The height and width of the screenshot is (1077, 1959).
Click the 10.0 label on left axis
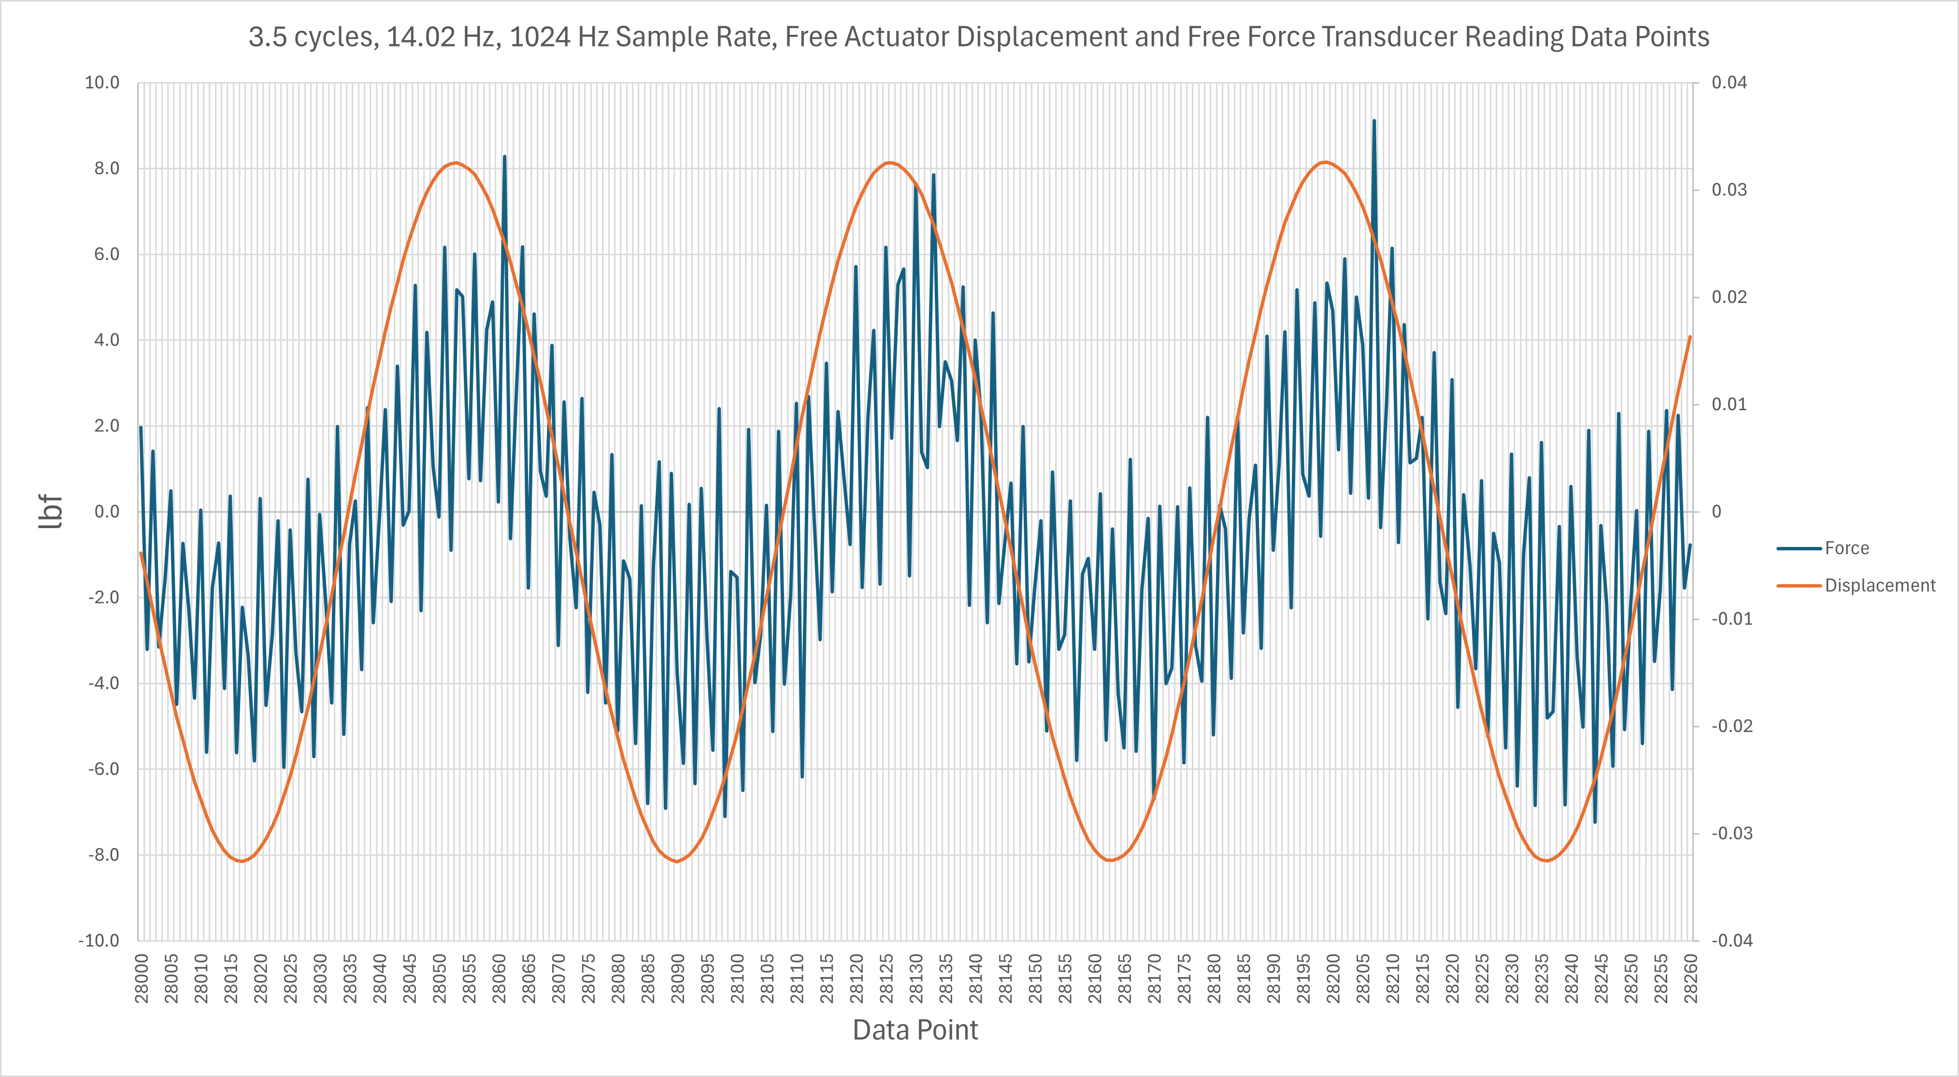click(102, 82)
